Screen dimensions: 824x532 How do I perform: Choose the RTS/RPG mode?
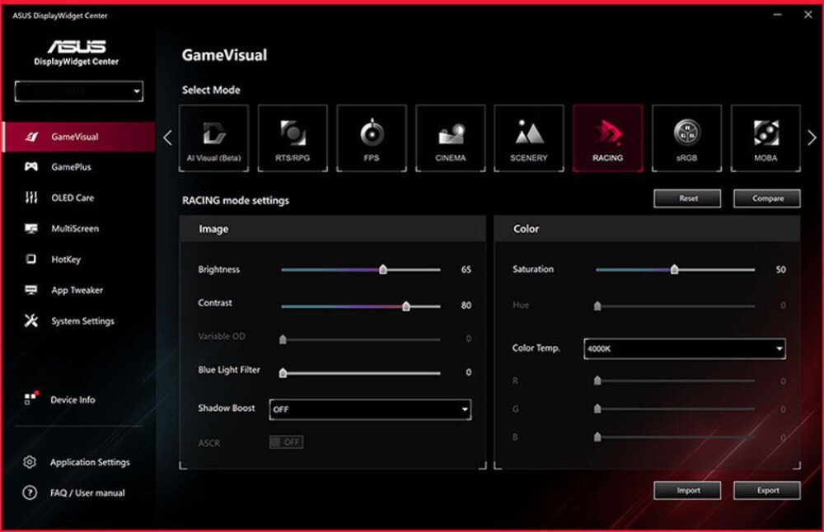(293, 138)
